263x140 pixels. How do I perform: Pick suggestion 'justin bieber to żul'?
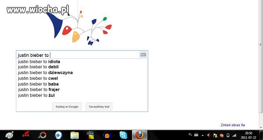(x=82, y=95)
